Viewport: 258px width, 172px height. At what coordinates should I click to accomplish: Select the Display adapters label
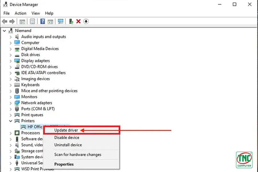click(x=36, y=61)
